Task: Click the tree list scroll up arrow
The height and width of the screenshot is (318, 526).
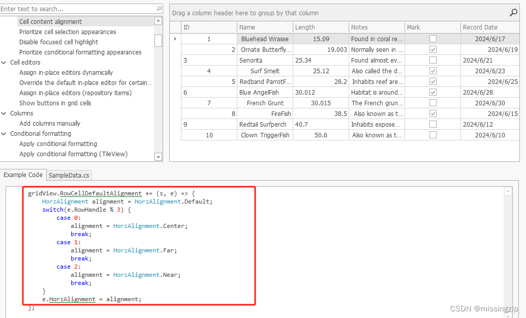Action: (x=159, y=21)
